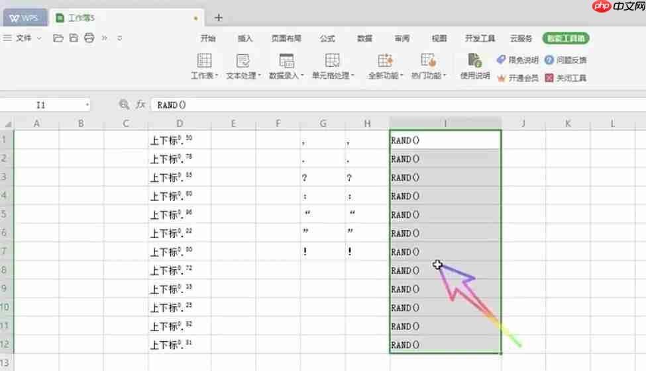This screenshot has height=371, width=646.
Task: Click cell I1 containing RAND()
Action: coord(445,140)
